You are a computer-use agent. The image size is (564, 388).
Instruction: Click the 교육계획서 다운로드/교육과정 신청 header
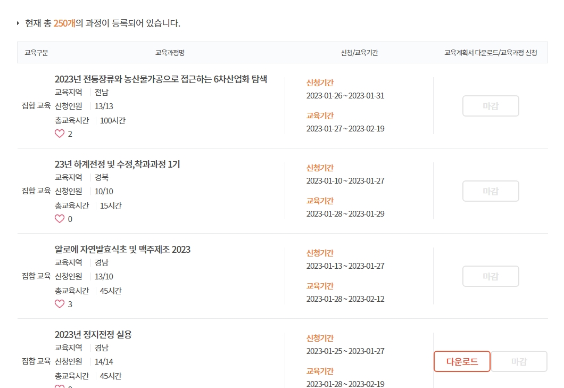[490, 53]
